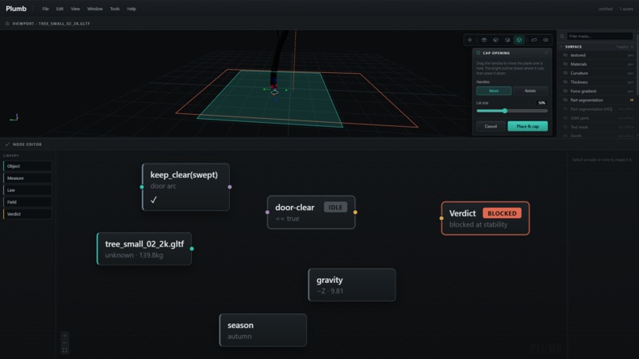Image resolution: width=639 pixels, height=359 pixels.
Task: Adjust the Lid size slider
Action: [x=512, y=111]
